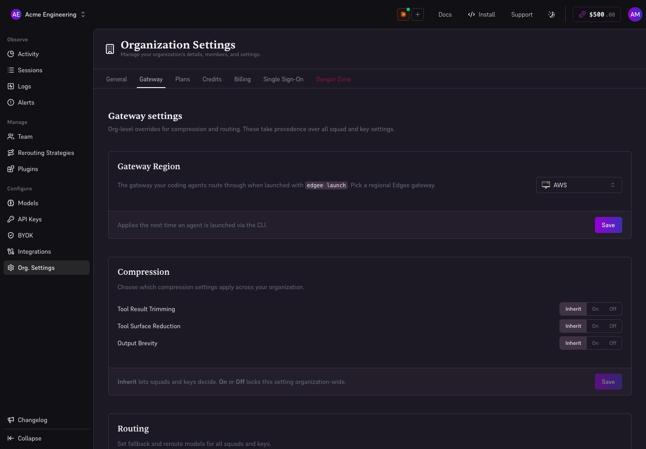Toggle the dark mode moon icon

point(551,14)
